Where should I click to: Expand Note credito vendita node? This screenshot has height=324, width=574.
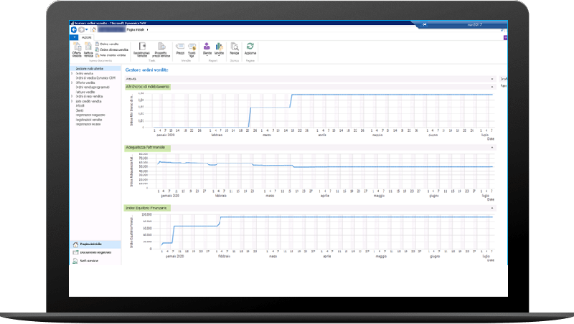[72, 101]
